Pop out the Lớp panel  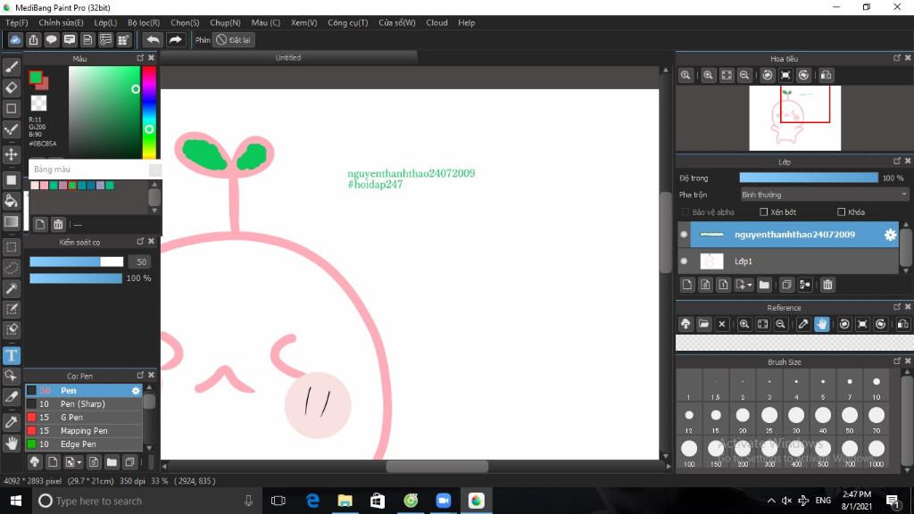tap(897, 161)
